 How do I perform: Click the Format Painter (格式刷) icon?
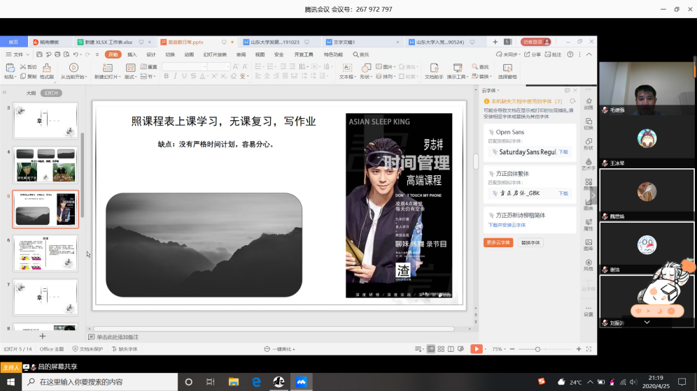point(47,68)
